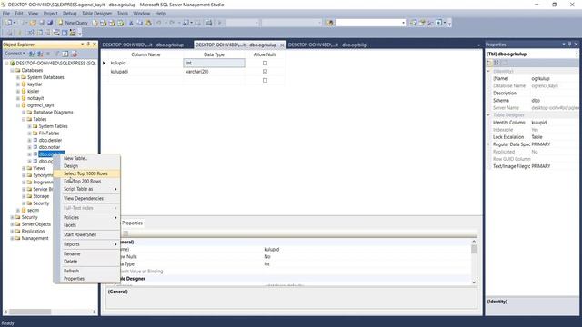Click the Filter icon in Object Explorer toolbar
Viewport: 582px width, 327px height.
click(x=57, y=54)
